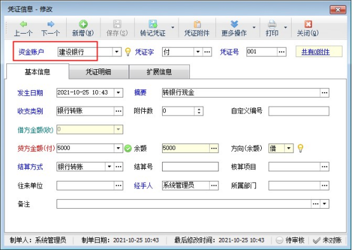The width and height of the screenshot is (352, 250).
Task: Open 凭证附件 clipboard icon
Action: pos(197,24)
